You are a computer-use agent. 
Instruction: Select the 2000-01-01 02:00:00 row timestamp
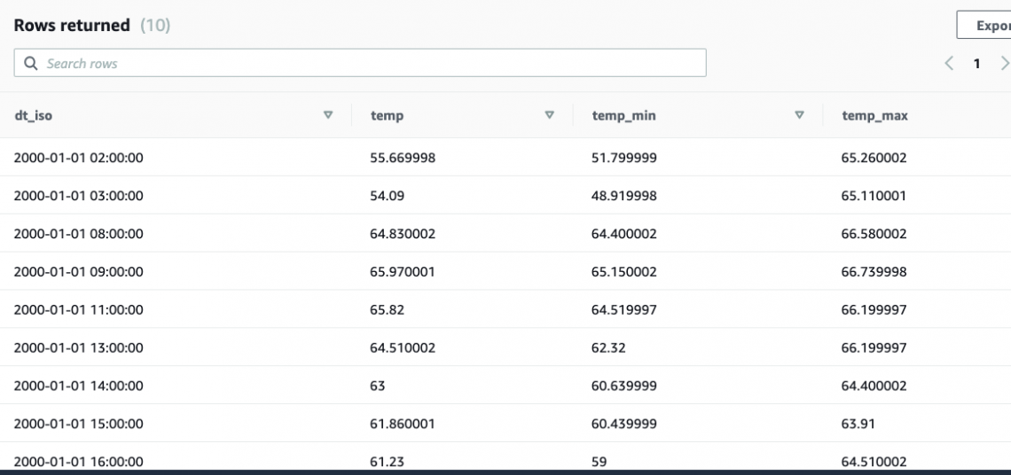point(79,159)
